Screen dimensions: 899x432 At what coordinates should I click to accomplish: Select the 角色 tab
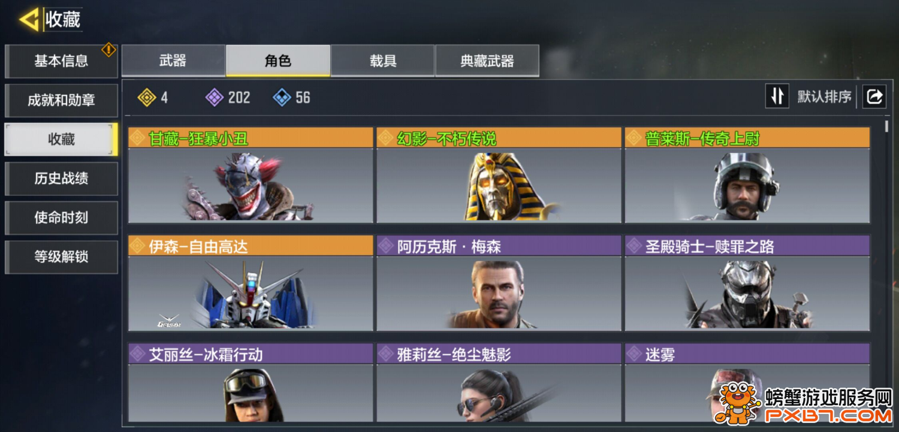pos(278,61)
